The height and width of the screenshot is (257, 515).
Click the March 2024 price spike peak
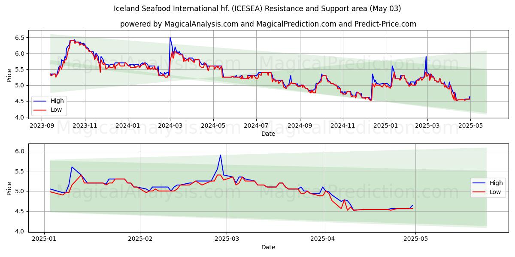point(170,37)
